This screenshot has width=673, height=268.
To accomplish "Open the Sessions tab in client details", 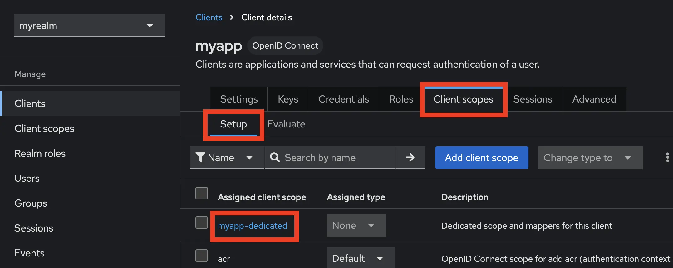I will [533, 99].
